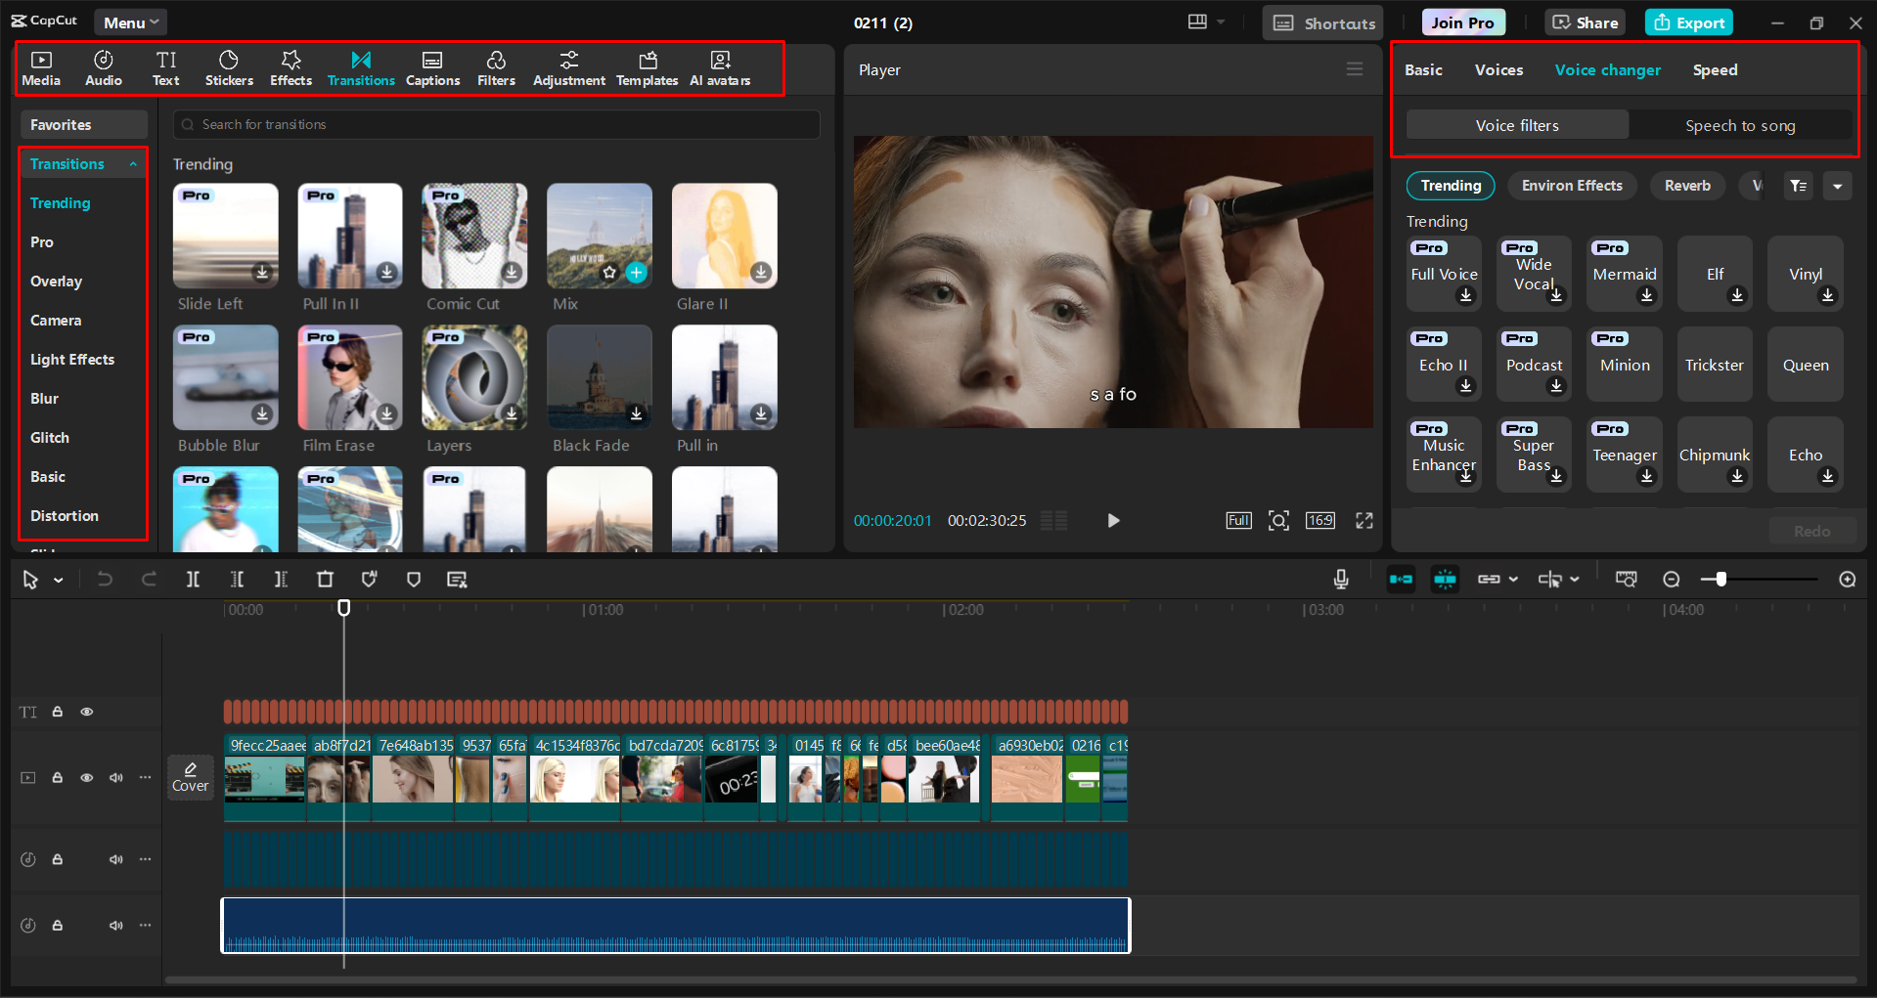Adjust the timeline zoom slider
This screenshot has height=998, width=1877.
point(1719,579)
